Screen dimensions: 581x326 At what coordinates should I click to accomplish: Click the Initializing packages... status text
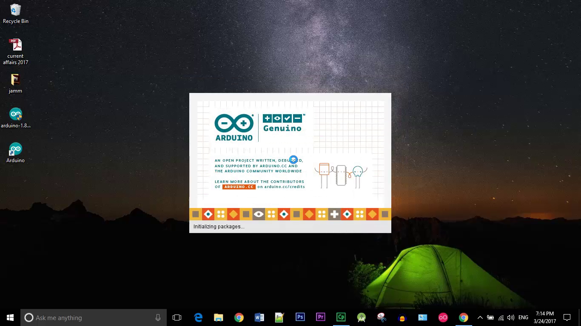[x=219, y=227]
